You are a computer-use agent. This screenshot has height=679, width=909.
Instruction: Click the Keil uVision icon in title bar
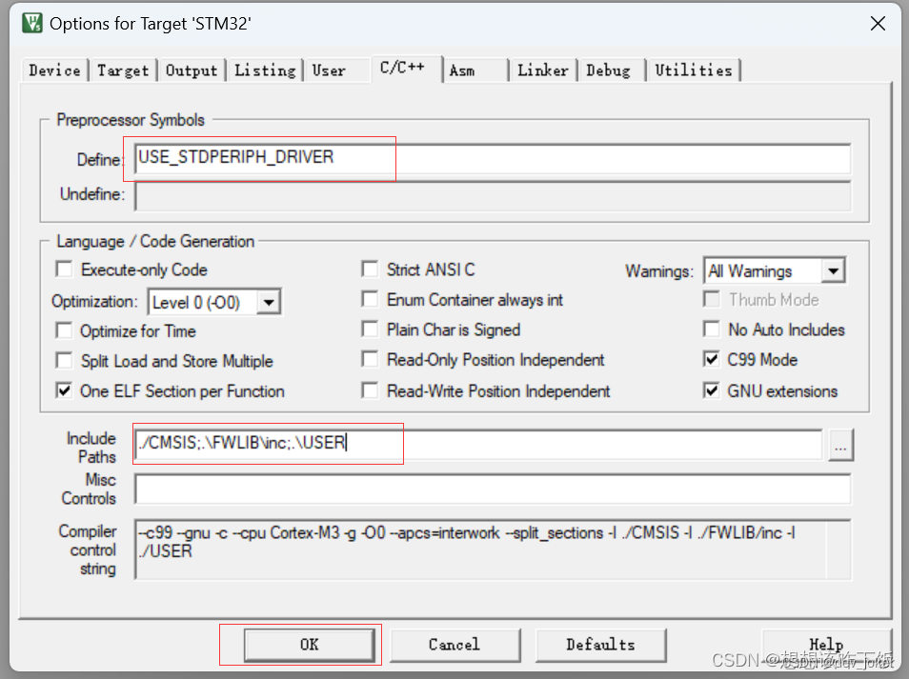(31, 23)
